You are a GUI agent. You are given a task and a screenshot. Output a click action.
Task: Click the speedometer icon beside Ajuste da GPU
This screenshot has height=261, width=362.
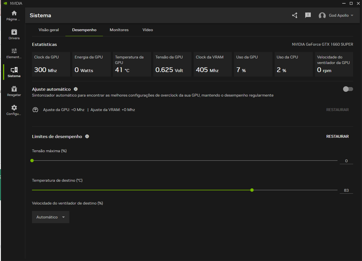(x=35, y=110)
